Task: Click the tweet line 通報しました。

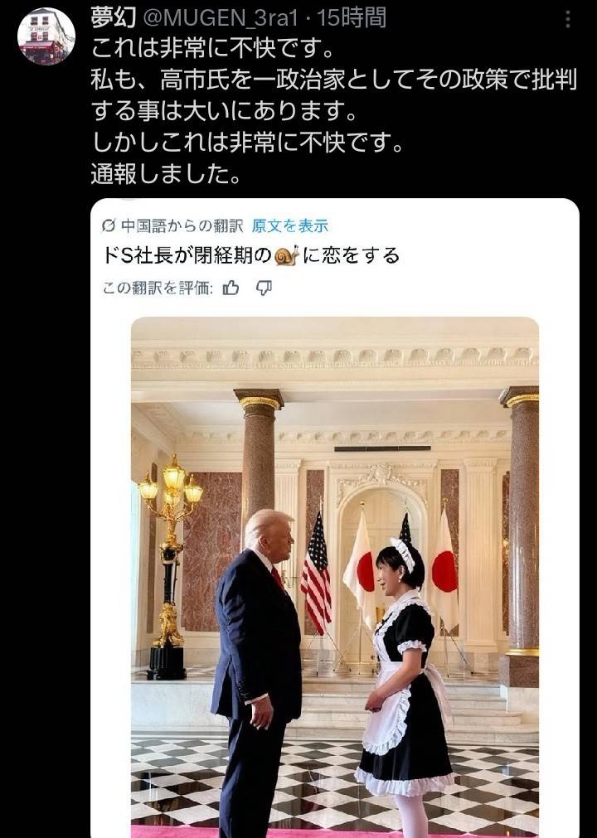Action: (x=165, y=174)
